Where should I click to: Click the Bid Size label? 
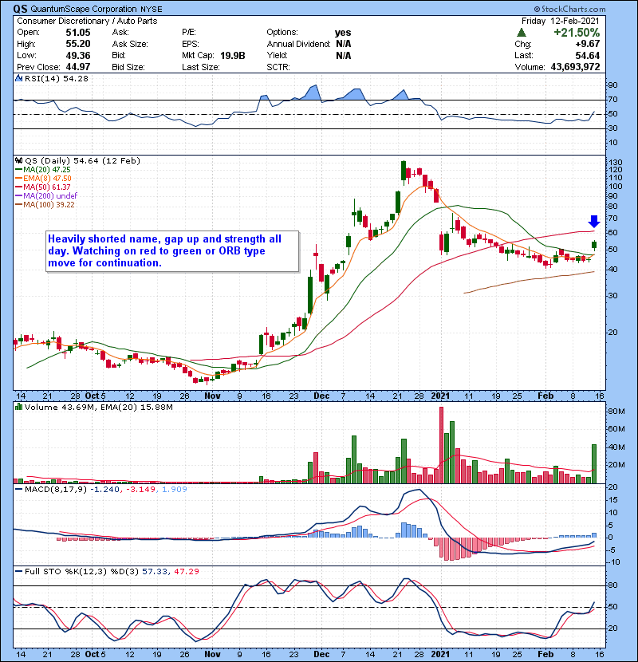click(x=128, y=67)
